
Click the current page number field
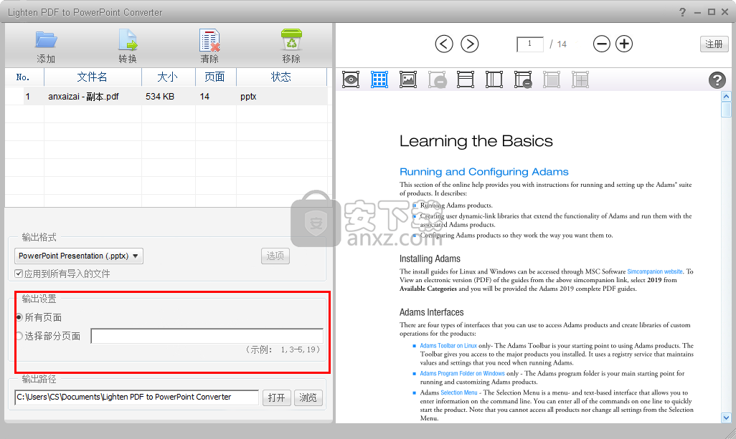coord(530,44)
